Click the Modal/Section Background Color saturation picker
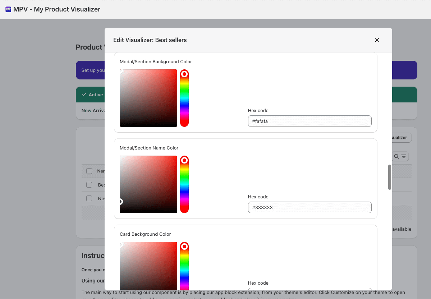431x299 pixels. [x=148, y=98]
